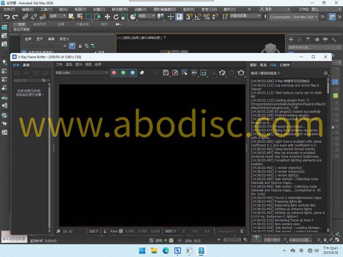Image resolution: width=343 pixels, height=257 pixels.
Task: Click the 50% test resolution icon
Action: [194, 73]
